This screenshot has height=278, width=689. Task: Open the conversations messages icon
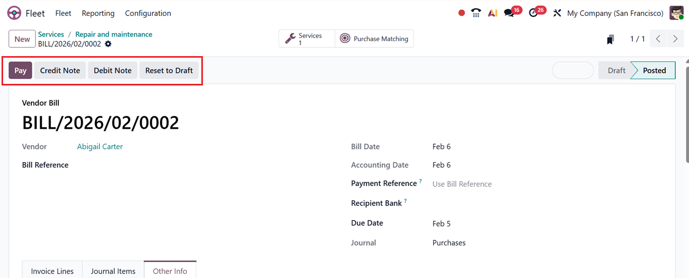[509, 13]
